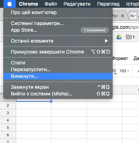Image resolution: width=139 pixels, height=143 pixels.
Task: Click the 1 оновлення badge
Action: (95, 30)
